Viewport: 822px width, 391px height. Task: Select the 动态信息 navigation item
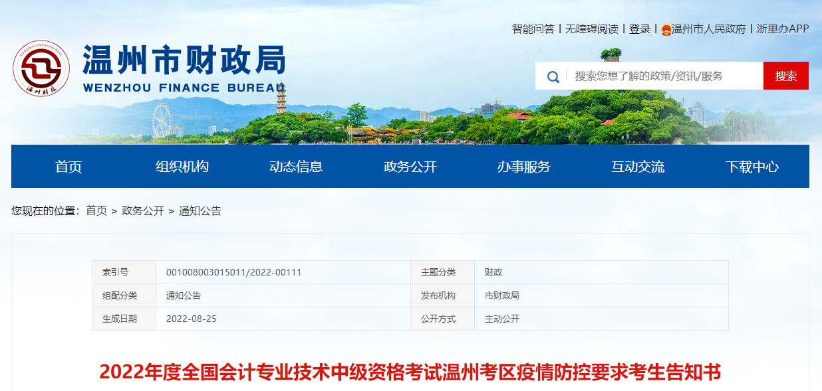[x=297, y=167]
